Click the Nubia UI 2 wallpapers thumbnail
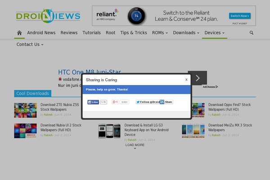 25,131
